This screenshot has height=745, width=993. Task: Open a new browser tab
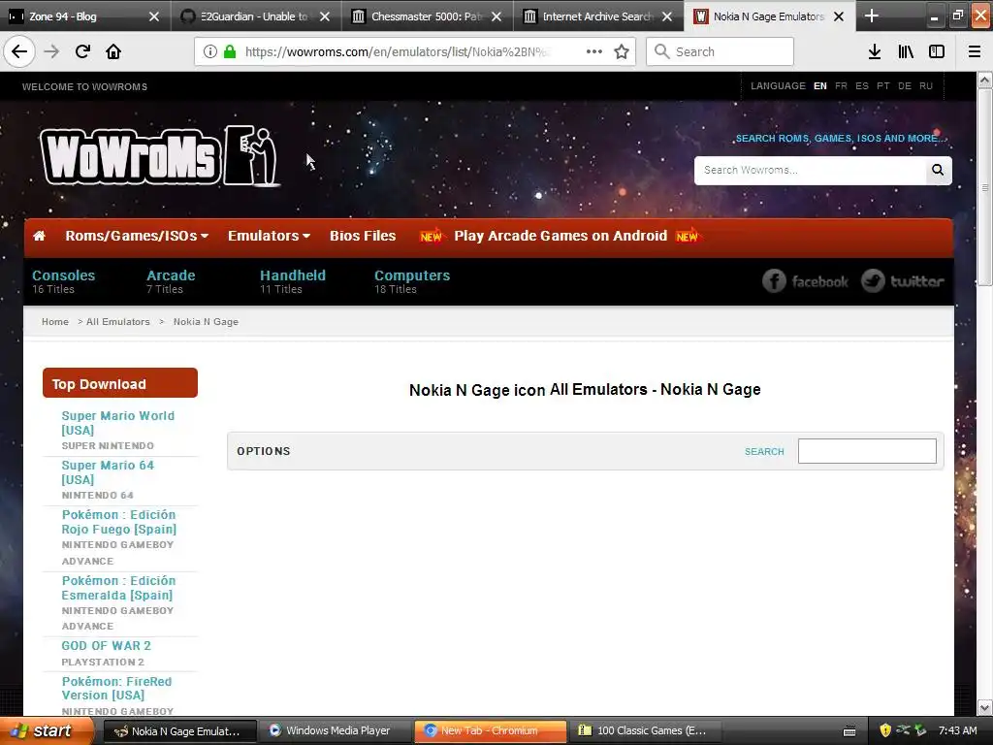872,16
